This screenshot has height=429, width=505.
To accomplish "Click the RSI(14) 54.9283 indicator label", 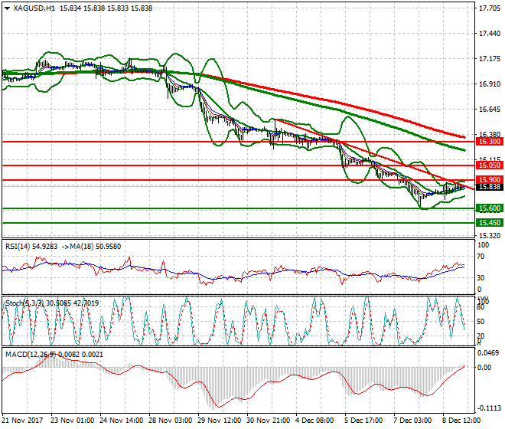I will click(x=31, y=247).
